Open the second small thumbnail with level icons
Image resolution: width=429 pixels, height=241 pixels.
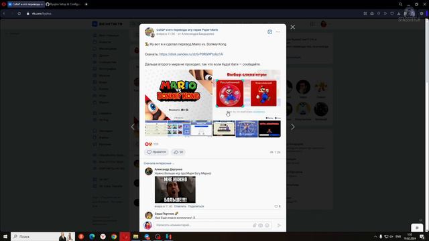pyautogui.click(x=178, y=129)
